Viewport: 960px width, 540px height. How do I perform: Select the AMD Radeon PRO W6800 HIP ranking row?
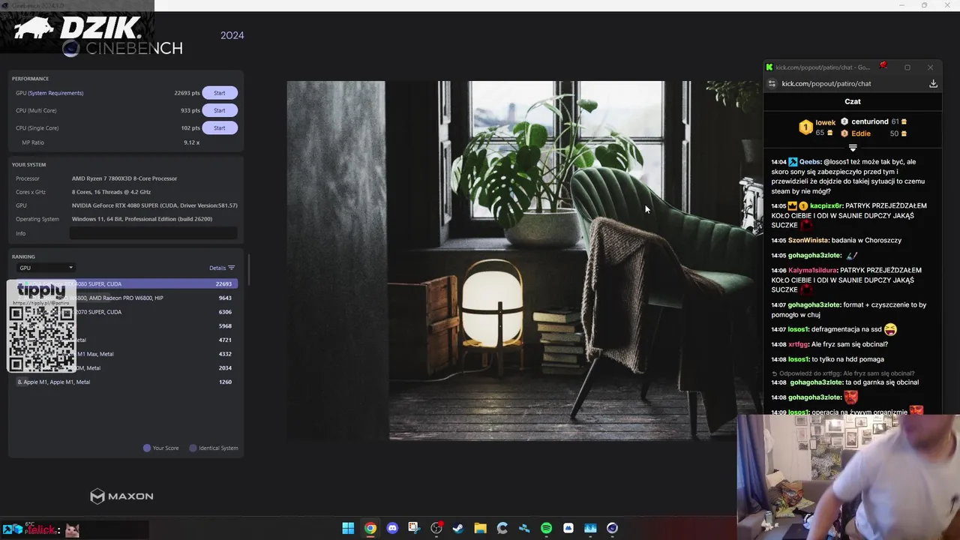(x=126, y=298)
